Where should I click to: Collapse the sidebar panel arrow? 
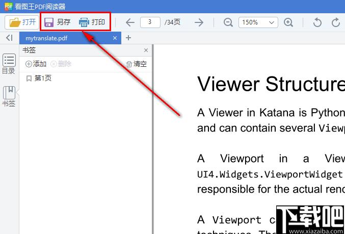(9, 38)
